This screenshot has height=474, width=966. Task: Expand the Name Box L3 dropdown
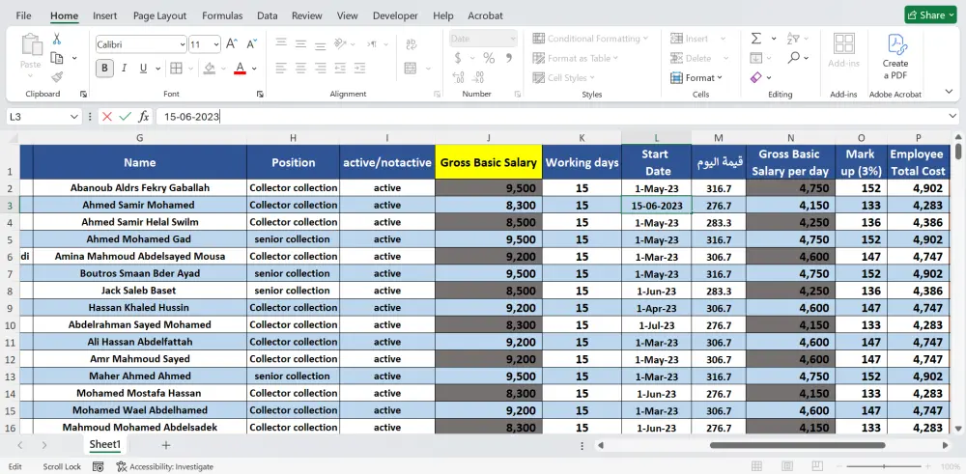74,117
